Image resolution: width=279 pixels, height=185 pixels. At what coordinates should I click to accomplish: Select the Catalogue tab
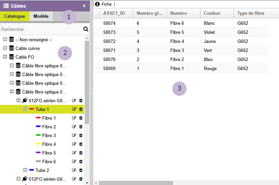(14, 16)
